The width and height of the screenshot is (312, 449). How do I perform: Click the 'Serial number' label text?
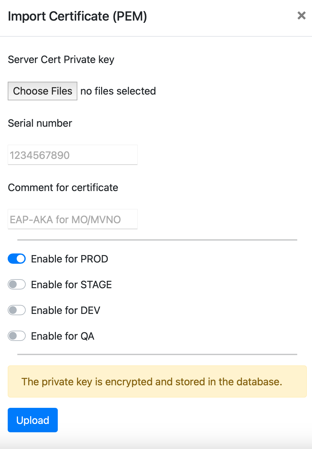pos(40,123)
